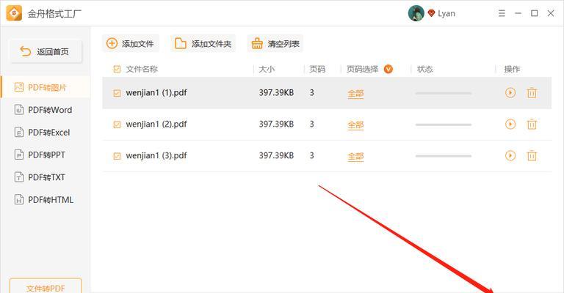This screenshot has height=293, width=564.
Task: Click the 全部 page link for wenjian1 (1).pdf
Action: tap(355, 94)
